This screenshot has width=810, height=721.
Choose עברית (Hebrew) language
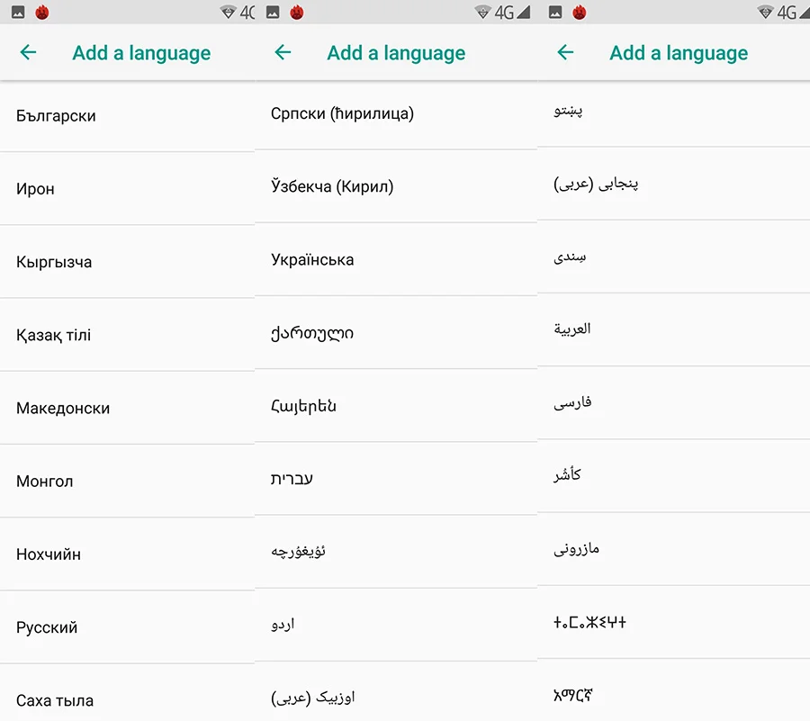396,479
